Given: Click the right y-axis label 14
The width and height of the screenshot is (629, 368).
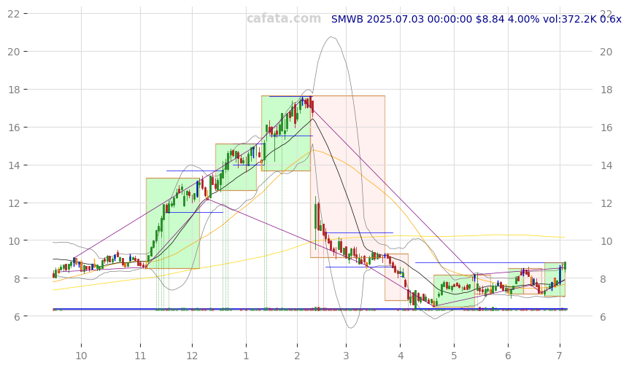Looking at the screenshot, I should pos(606,165).
